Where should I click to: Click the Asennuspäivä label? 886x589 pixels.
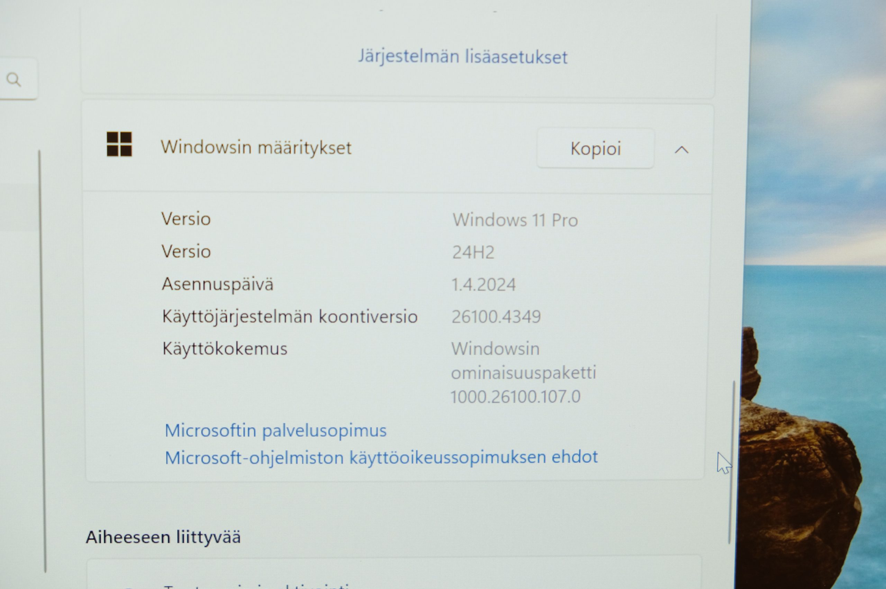[217, 284]
